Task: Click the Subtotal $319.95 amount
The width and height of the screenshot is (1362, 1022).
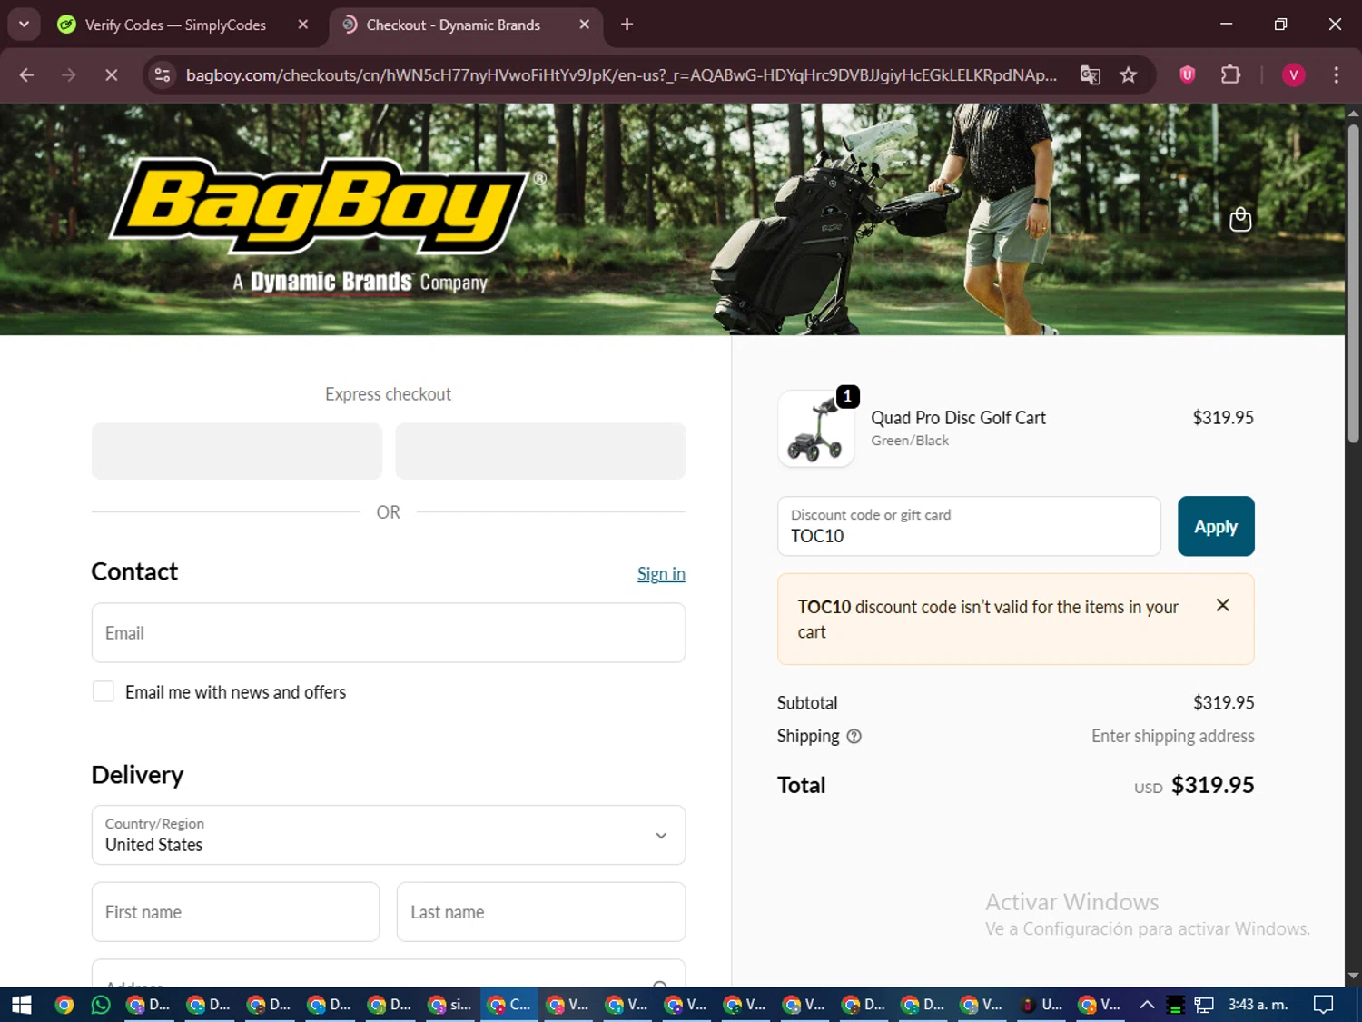Action: (x=1223, y=703)
